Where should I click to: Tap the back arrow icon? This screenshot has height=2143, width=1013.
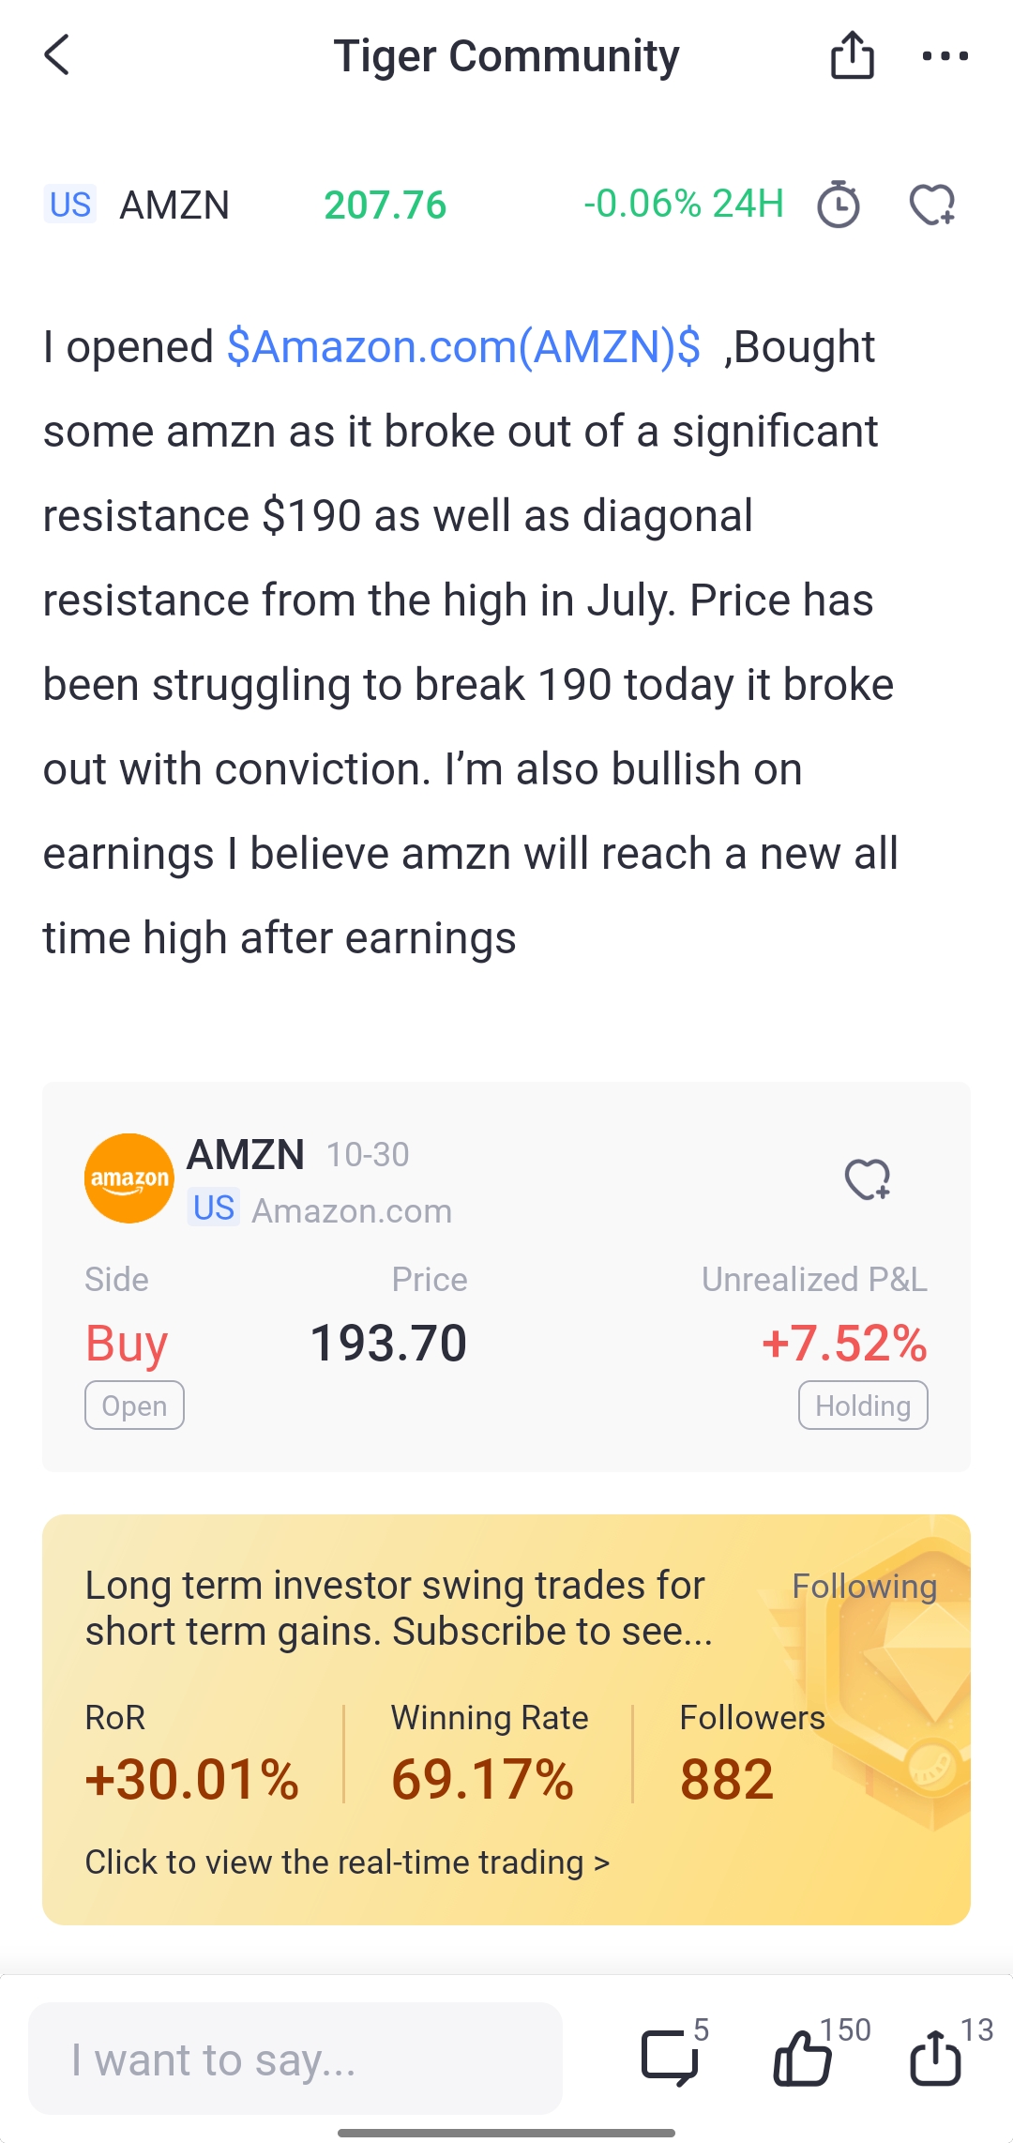pyautogui.click(x=57, y=55)
